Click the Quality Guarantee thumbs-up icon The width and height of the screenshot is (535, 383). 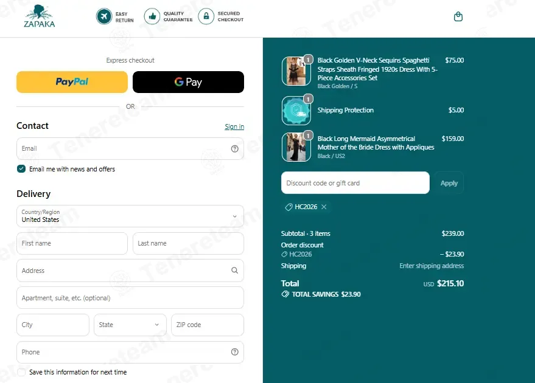click(x=152, y=16)
